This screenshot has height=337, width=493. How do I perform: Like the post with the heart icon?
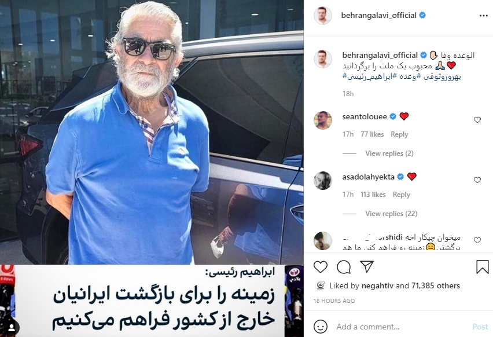coord(321,267)
